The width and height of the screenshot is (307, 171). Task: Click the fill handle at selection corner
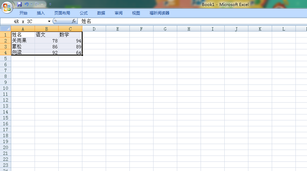82,55
